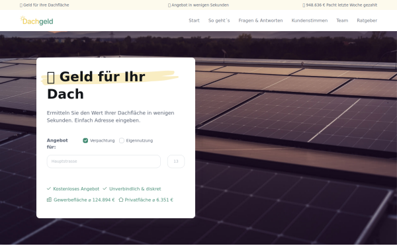Open Fragen & Antworten page
The height and width of the screenshot is (248, 397).
pyautogui.click(x=261, y=21)
